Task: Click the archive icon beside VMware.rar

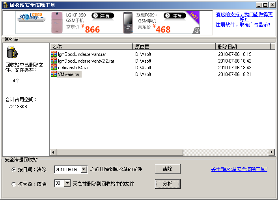Action: [x=54, y=74]
